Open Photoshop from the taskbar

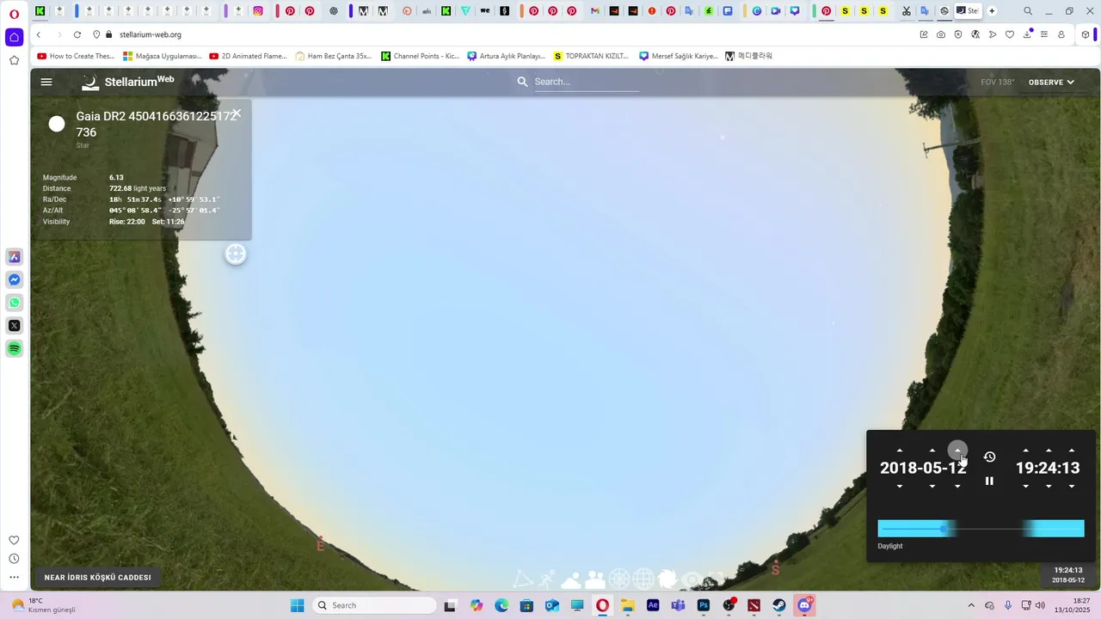(704, 605)
